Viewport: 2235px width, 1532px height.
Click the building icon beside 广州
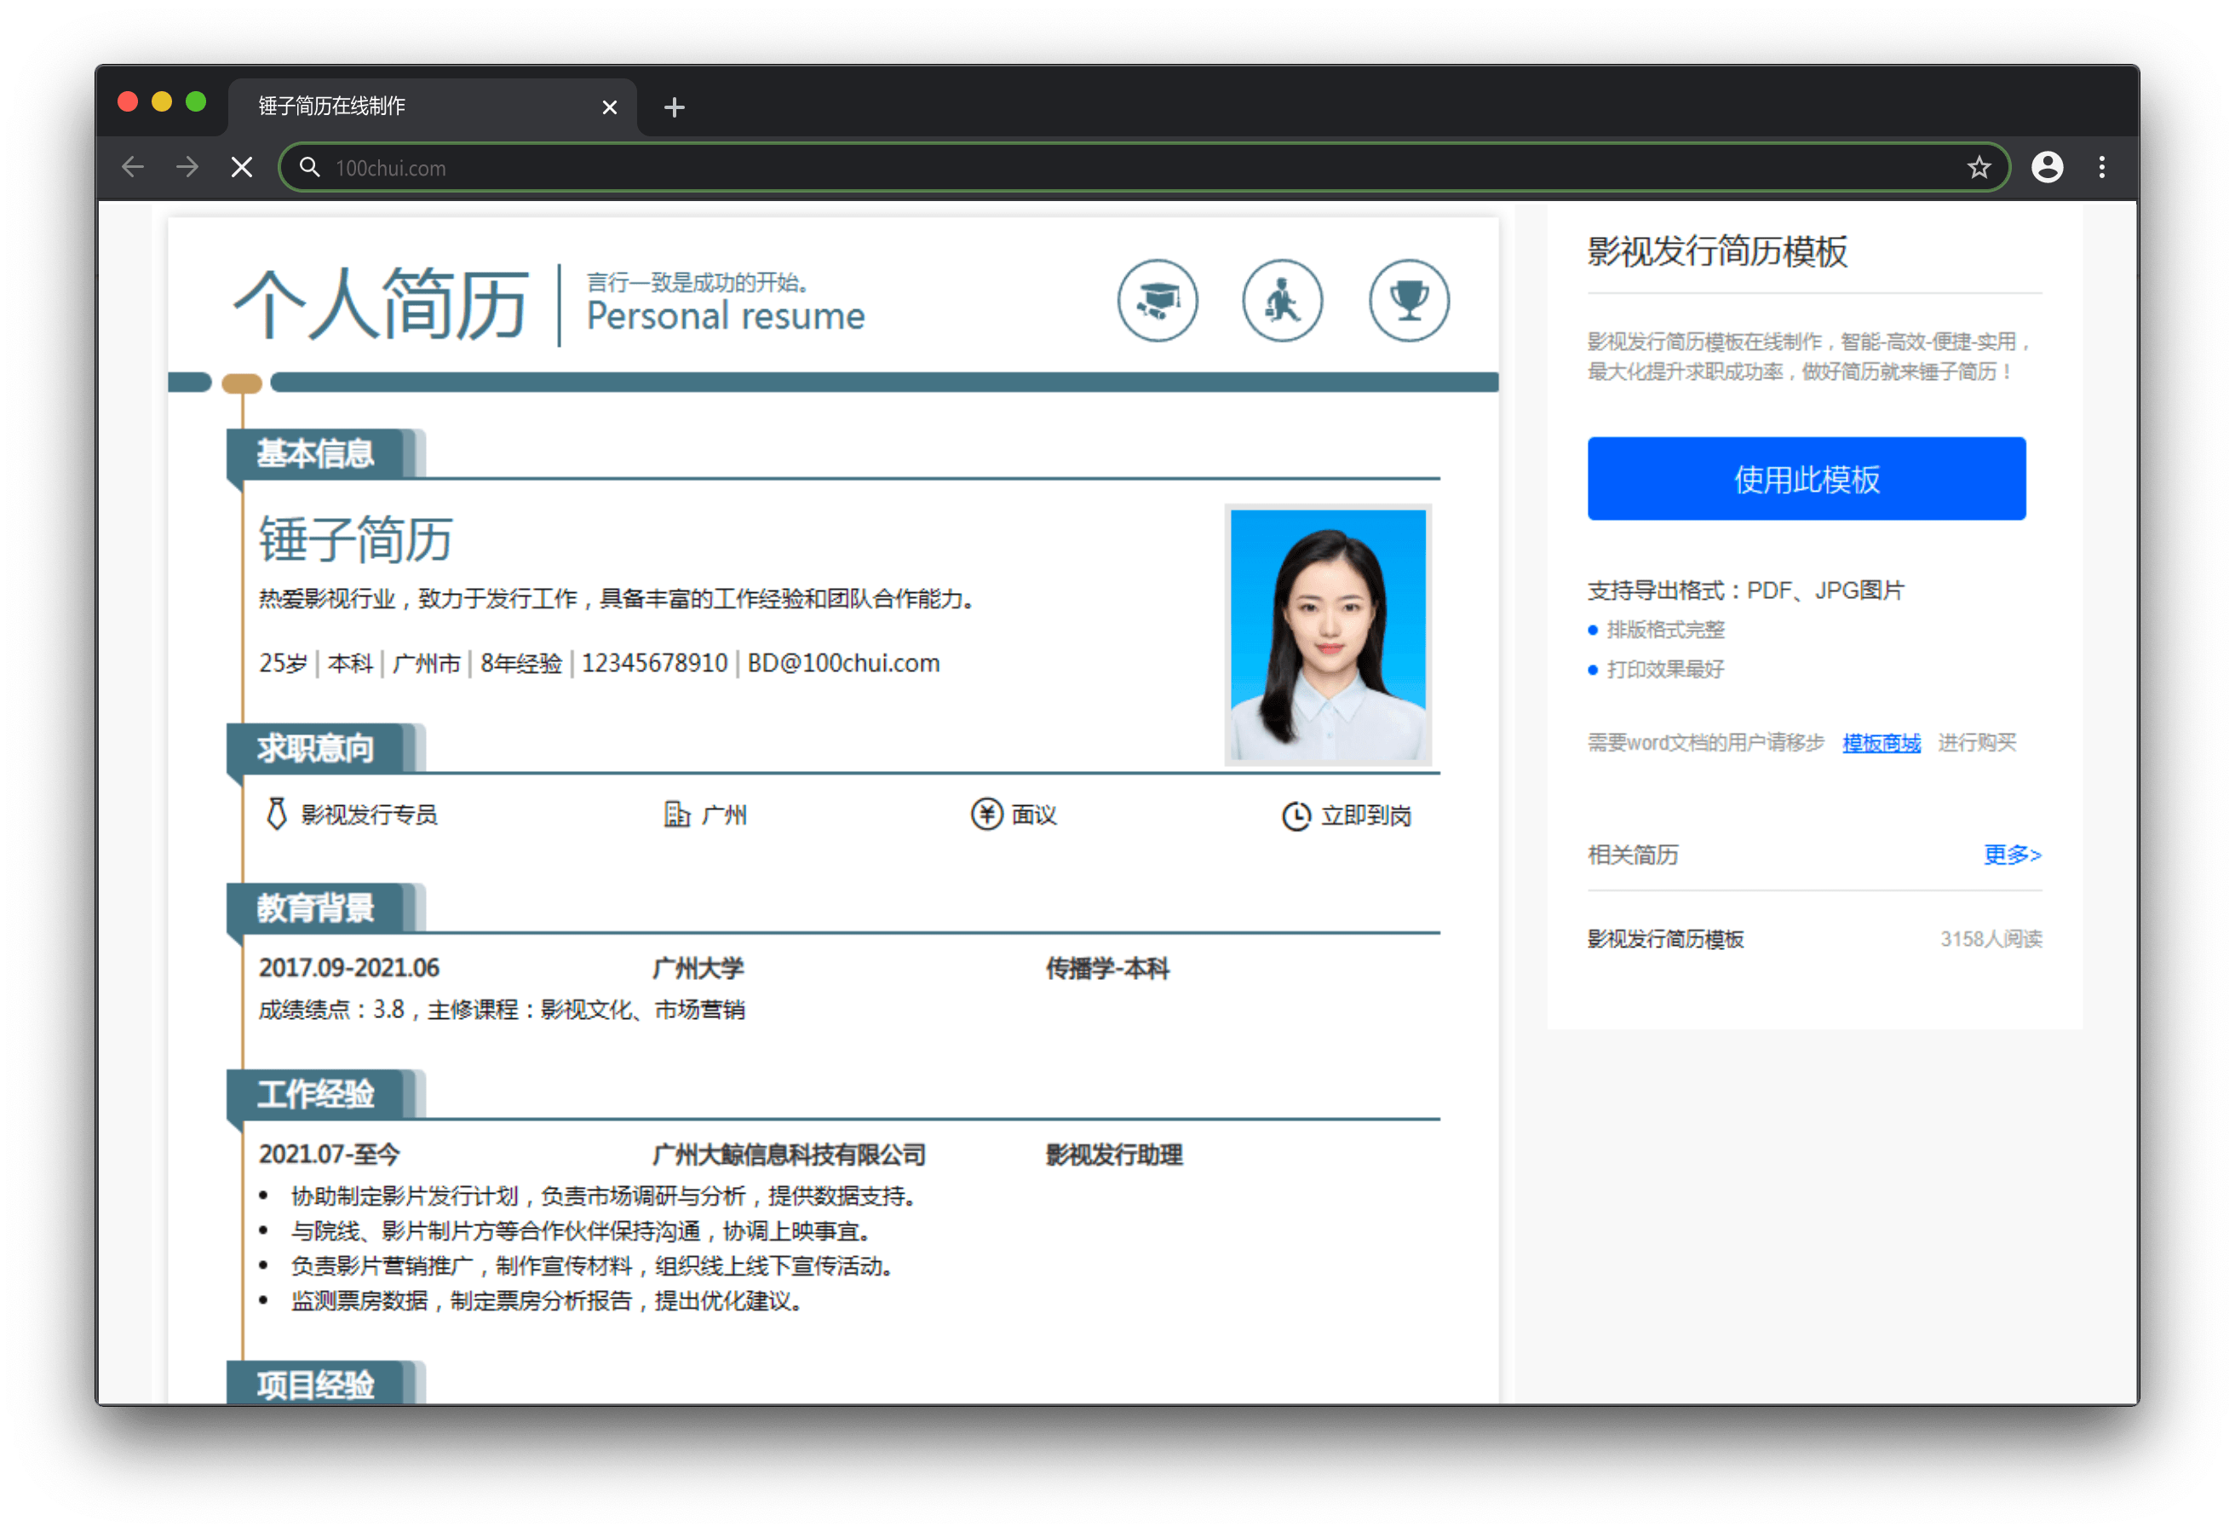click(677, 814)
